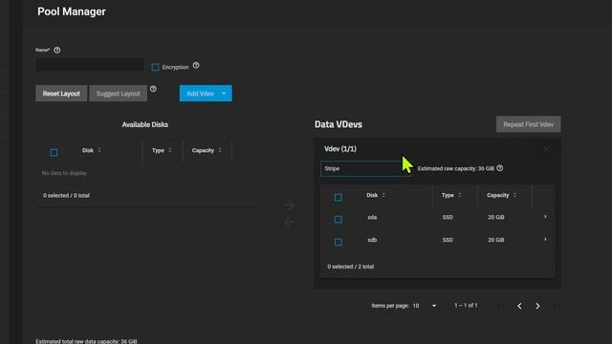Open the help tooltip next to Name

(57, 50)
